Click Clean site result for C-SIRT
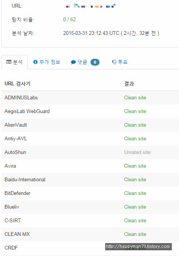The width and height of the screenshot is (179, 256). 135,220
